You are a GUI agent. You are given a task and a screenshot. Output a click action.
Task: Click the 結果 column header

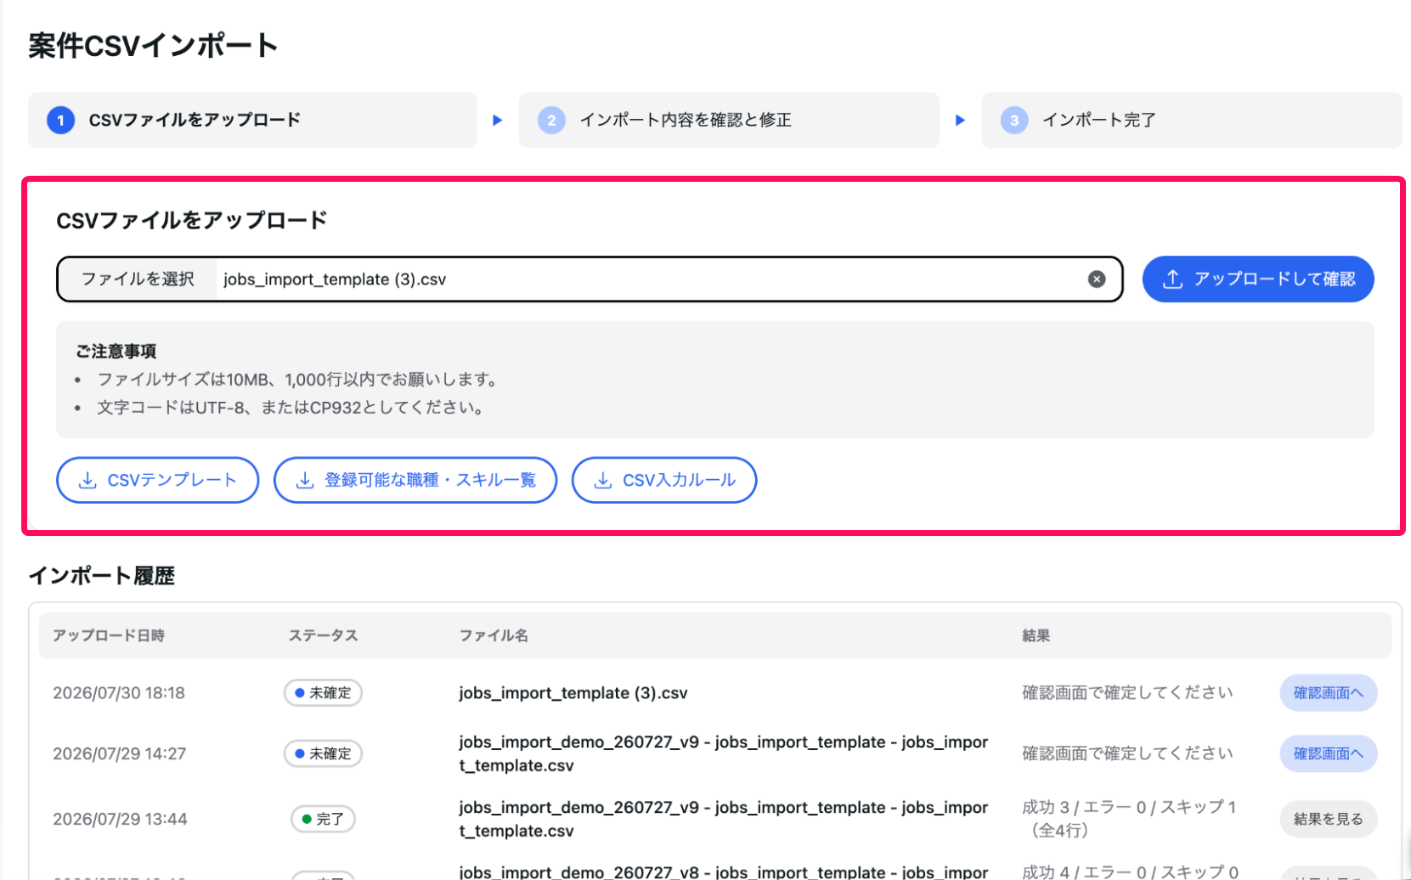1036,635
